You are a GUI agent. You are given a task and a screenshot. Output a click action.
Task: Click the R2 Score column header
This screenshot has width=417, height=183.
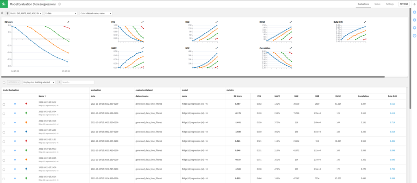238,96
